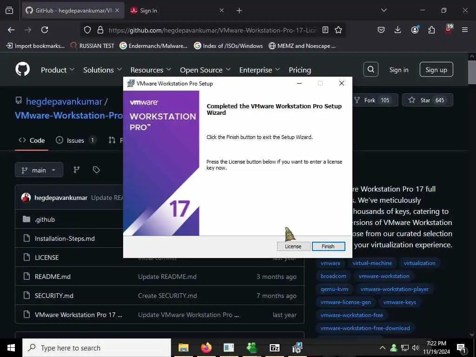Click the Update README.md commit message
This screenshot has width=476, height=357.
point(167,277)
